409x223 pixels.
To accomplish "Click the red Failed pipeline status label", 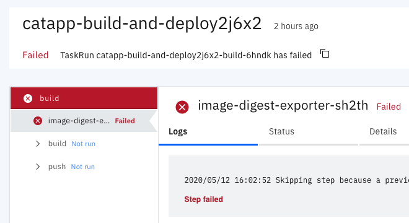I will point(35,55).
